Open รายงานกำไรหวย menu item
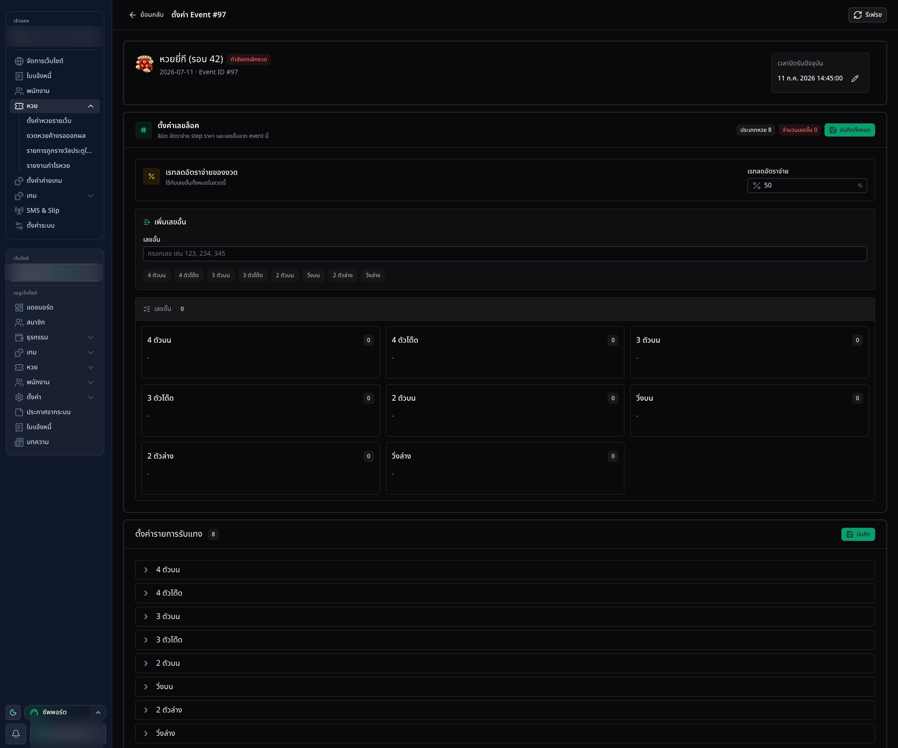This screenshot has width=898, height=748. (48, 165)
